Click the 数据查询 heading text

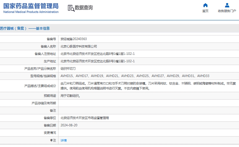click(x=83, y=8)
